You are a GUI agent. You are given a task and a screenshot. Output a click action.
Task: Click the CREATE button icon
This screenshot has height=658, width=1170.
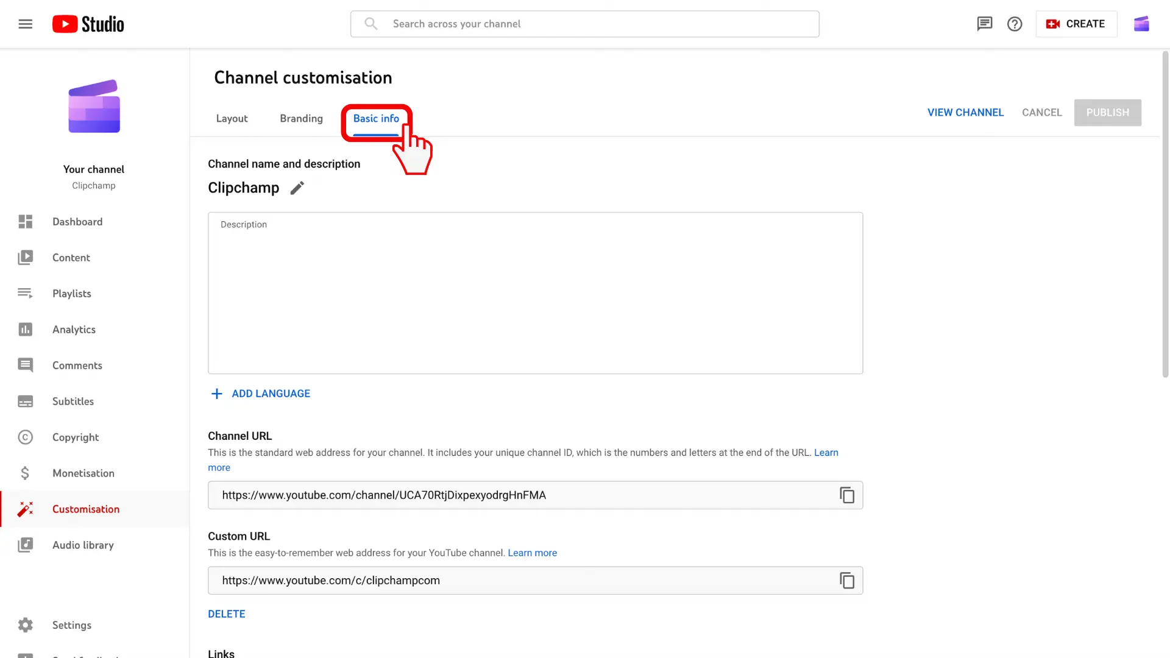1052,23
